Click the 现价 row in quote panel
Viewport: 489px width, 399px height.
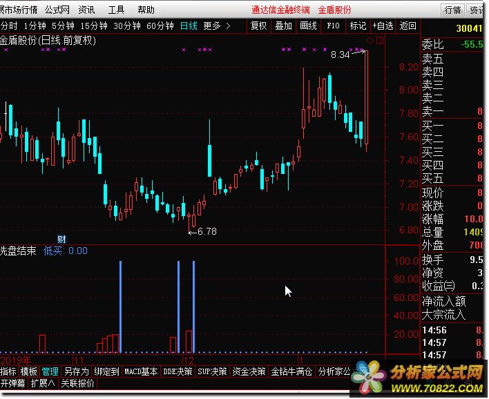pos(452,193)
